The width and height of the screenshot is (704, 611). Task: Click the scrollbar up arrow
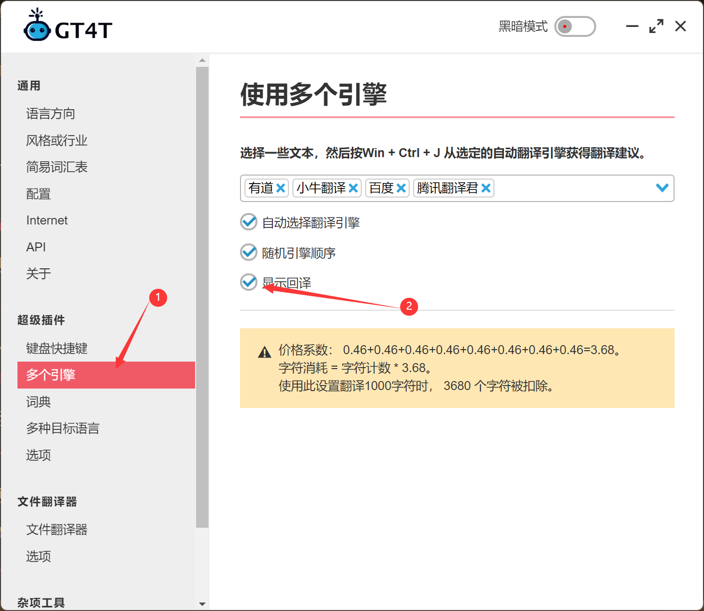pos(202,60)
